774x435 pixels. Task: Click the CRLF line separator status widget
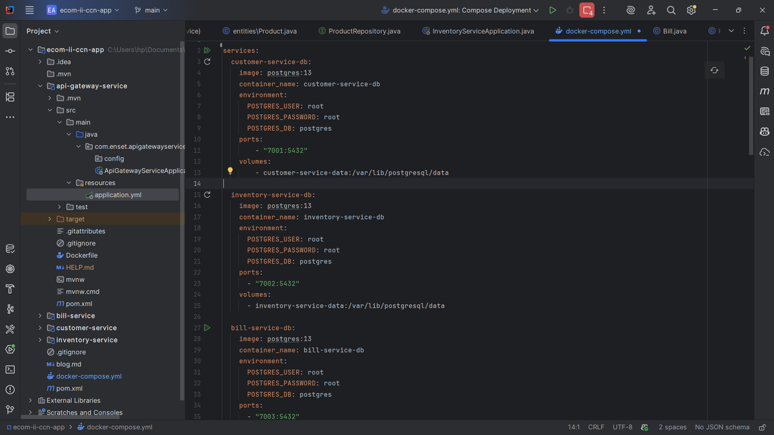pyautogui.click(x=595, y=427)
